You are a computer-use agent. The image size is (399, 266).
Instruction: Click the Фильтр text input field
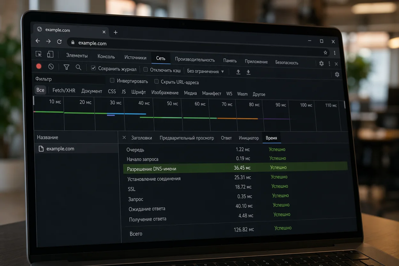click(70, 79)
